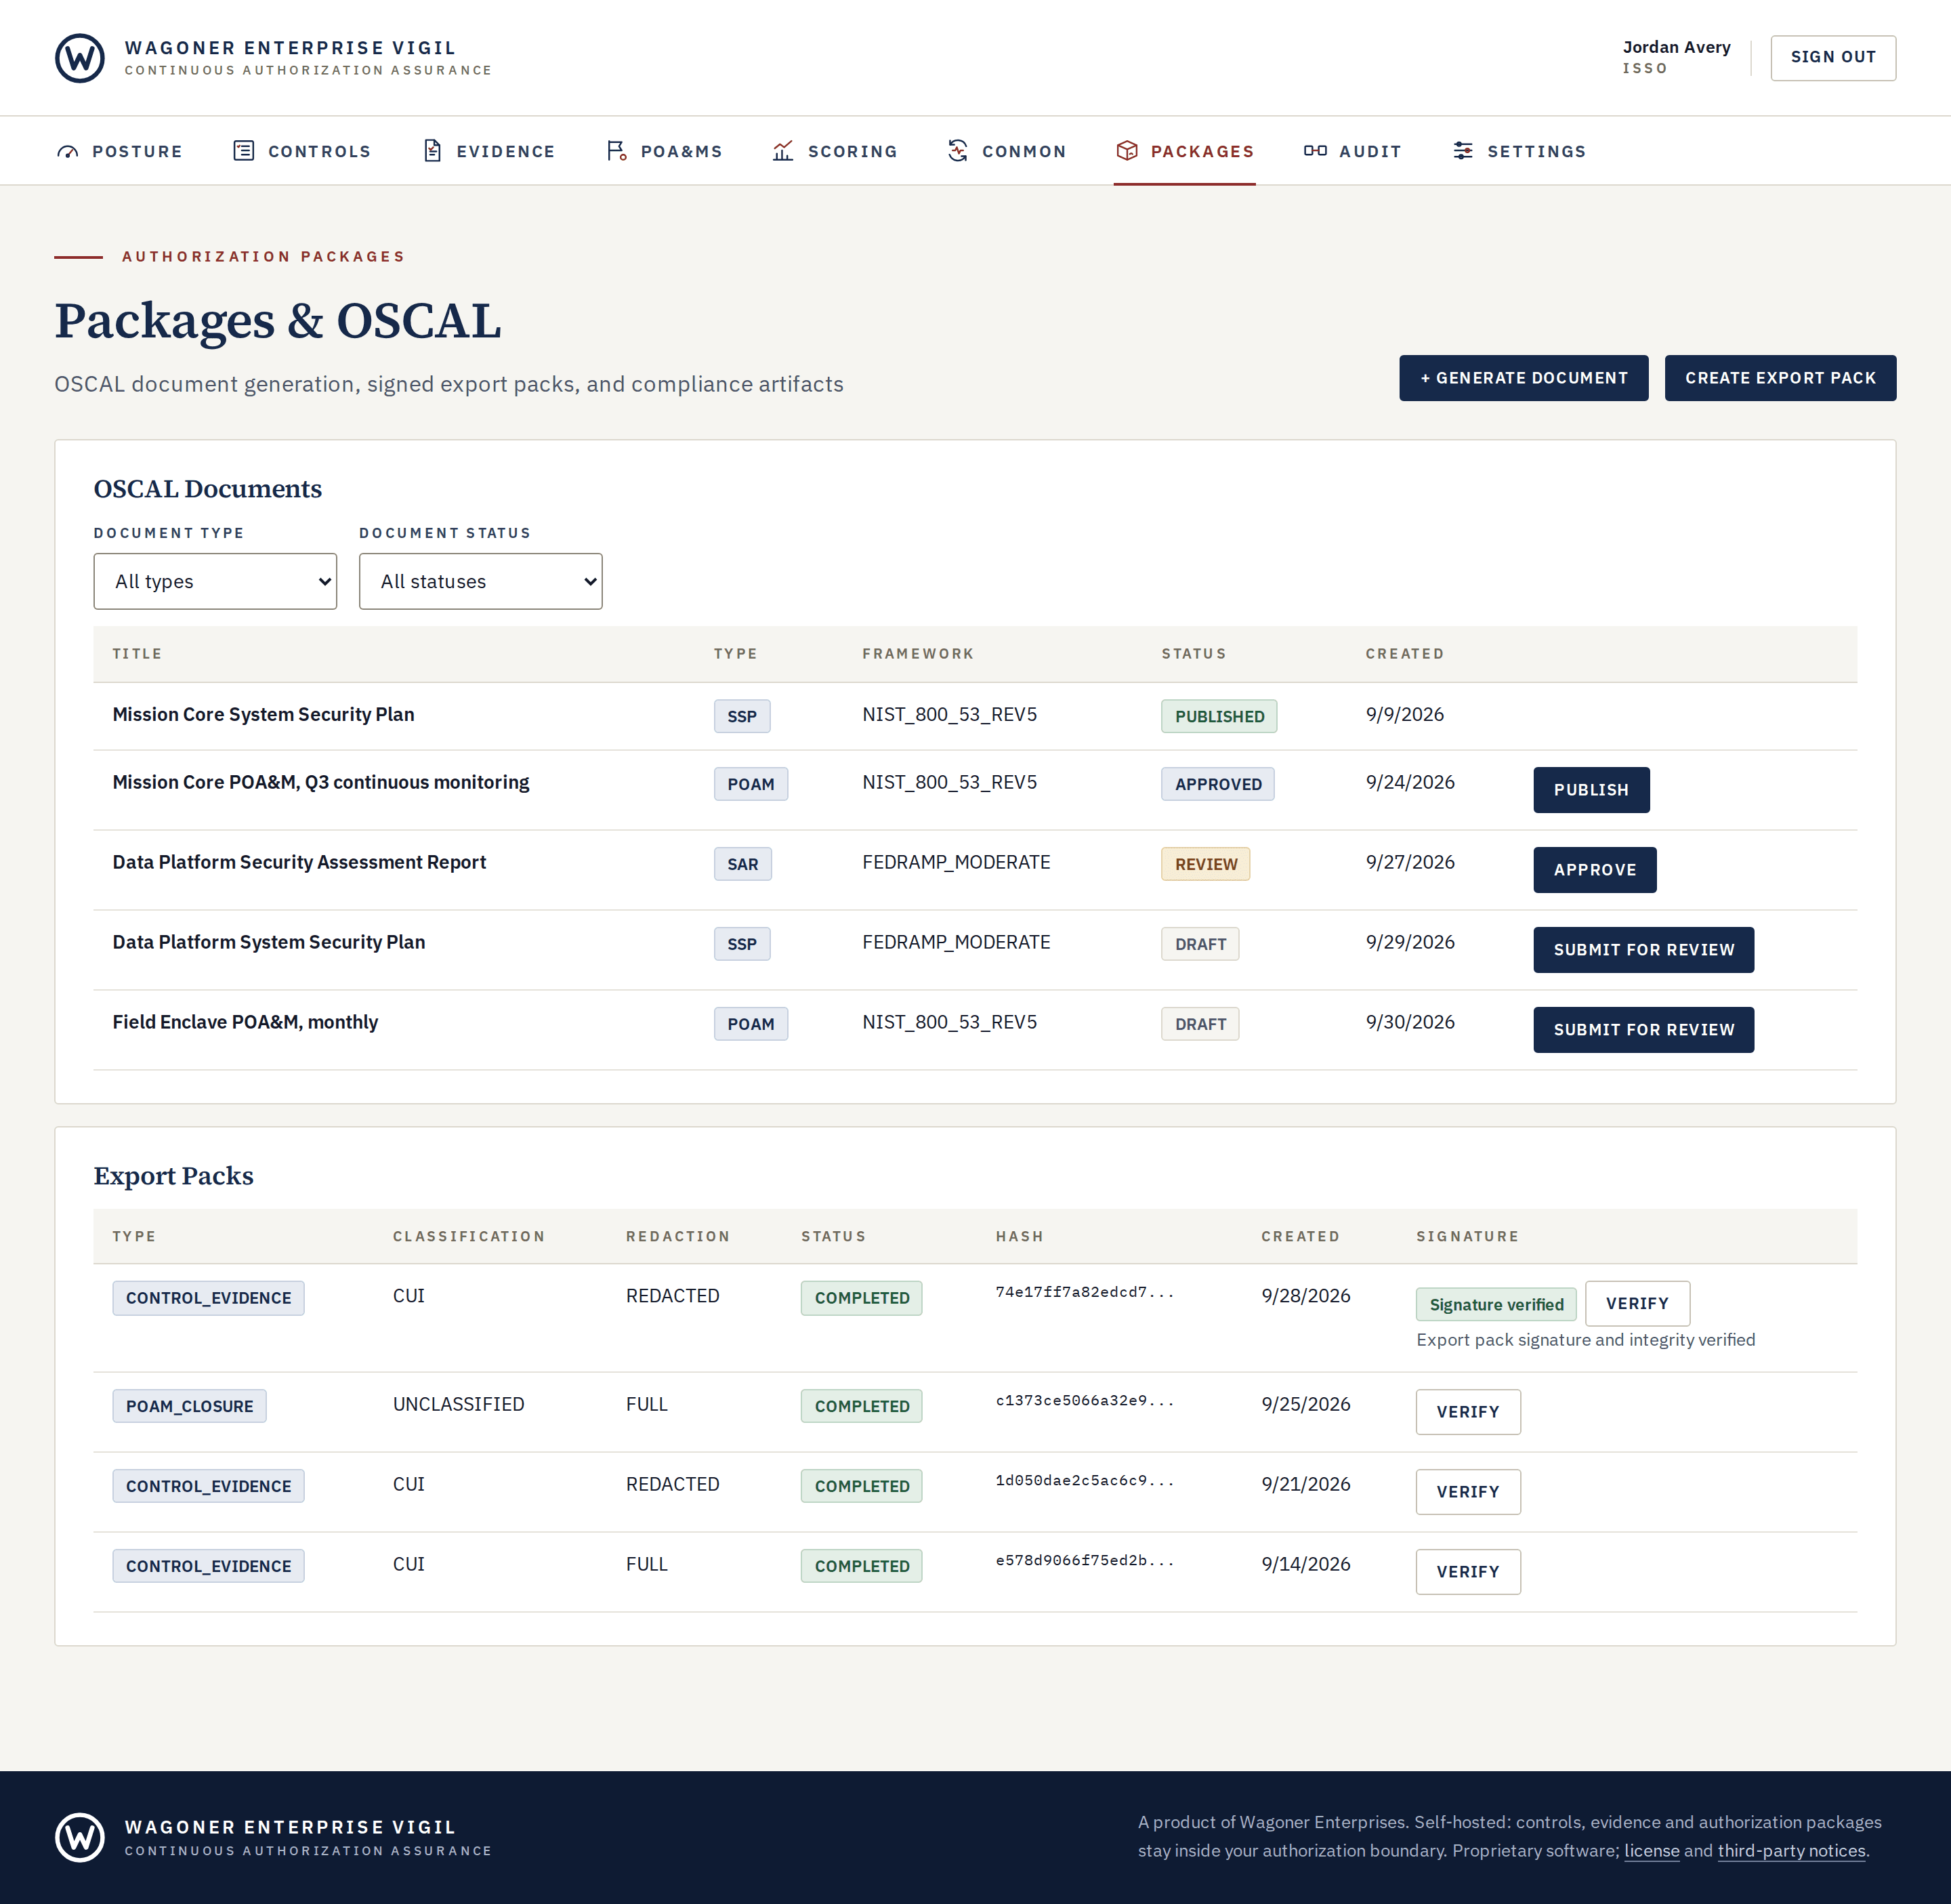Screen dimensions: 1951x1904
Task: Submit Field Enclave POA&M for review
Action: coord(1643,1030)
